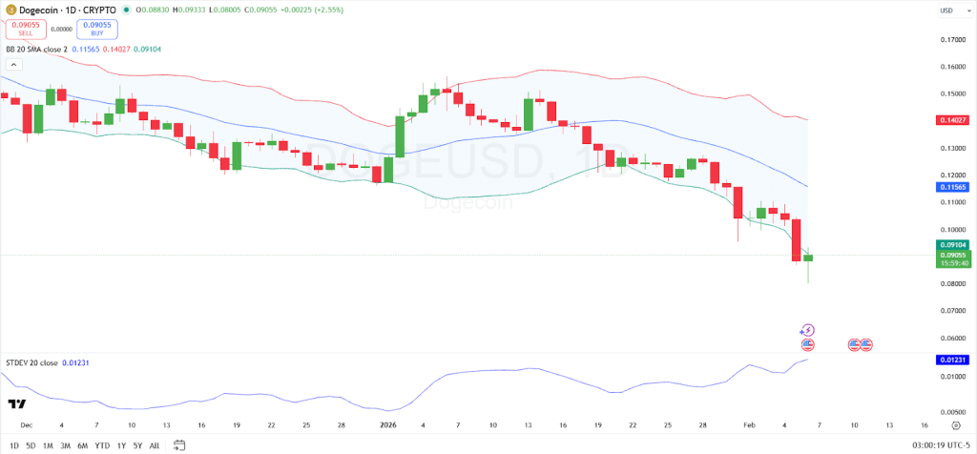977x454 pixels.
Task: Click the 2026 time axis label
Action: (389, 425)
